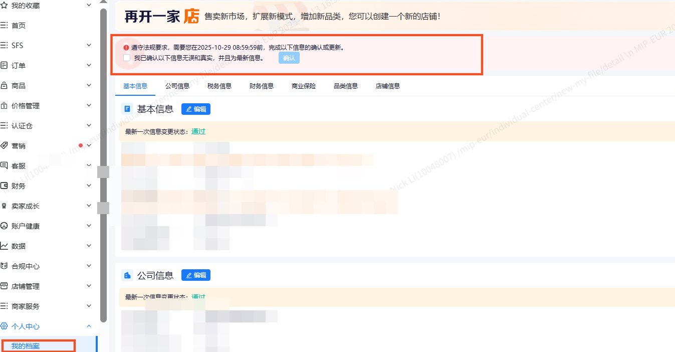Click the 财务 wallet icon
The height and width of the screenshot is (352, 675).
4,186
